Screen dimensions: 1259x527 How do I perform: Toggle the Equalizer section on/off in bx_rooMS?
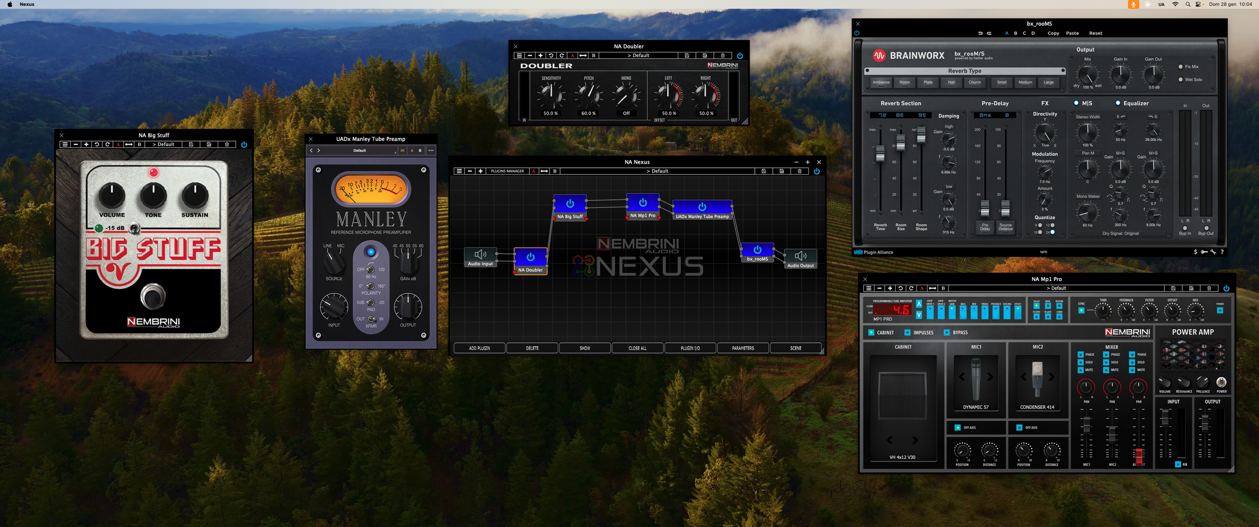(1117, 103)
